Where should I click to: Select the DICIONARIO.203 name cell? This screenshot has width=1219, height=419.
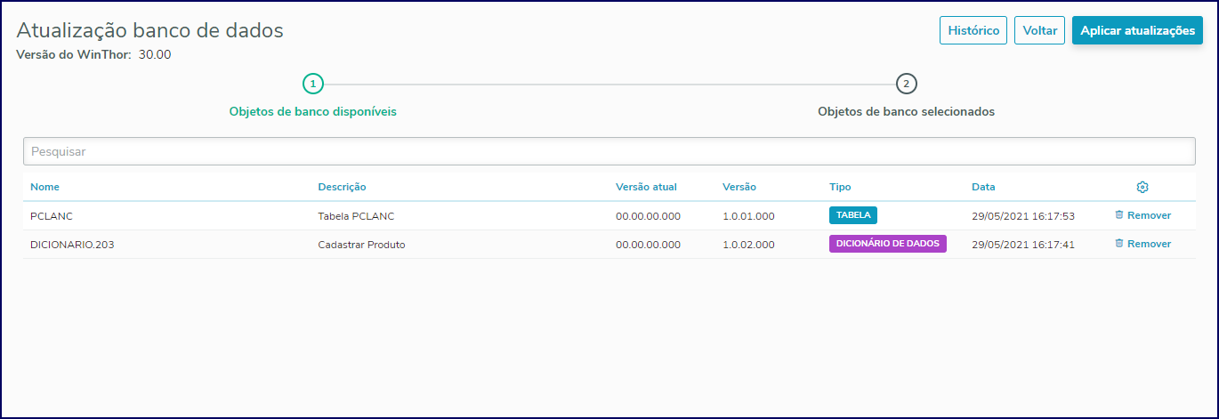pos(72,245)
